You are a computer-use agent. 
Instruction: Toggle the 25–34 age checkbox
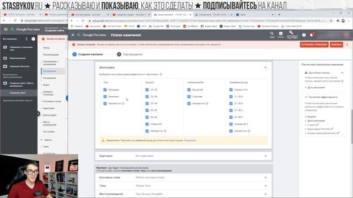pos(147,97)
